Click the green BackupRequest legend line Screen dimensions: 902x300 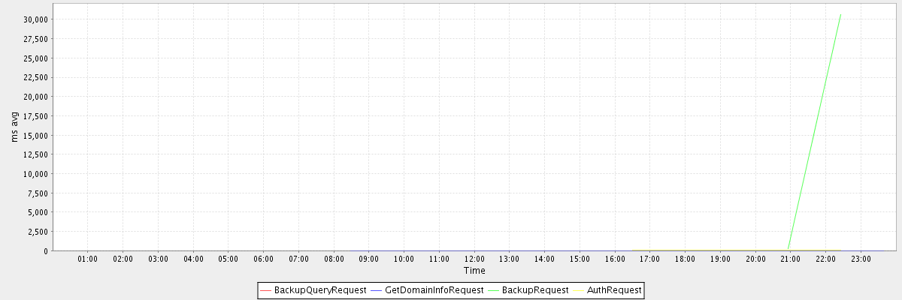(x=494, y=289)
